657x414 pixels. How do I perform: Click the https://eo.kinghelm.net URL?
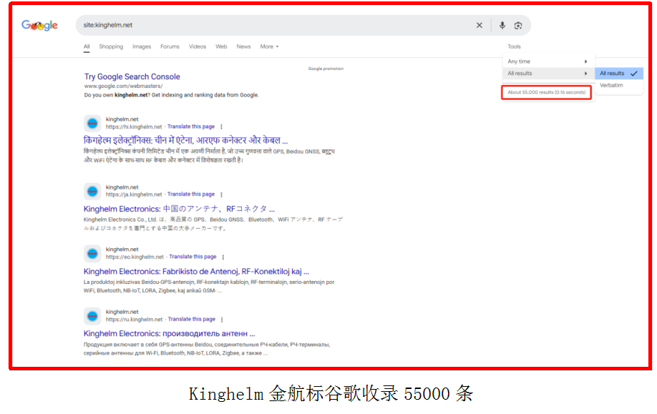pyautogui.click(x=135, y=257)
